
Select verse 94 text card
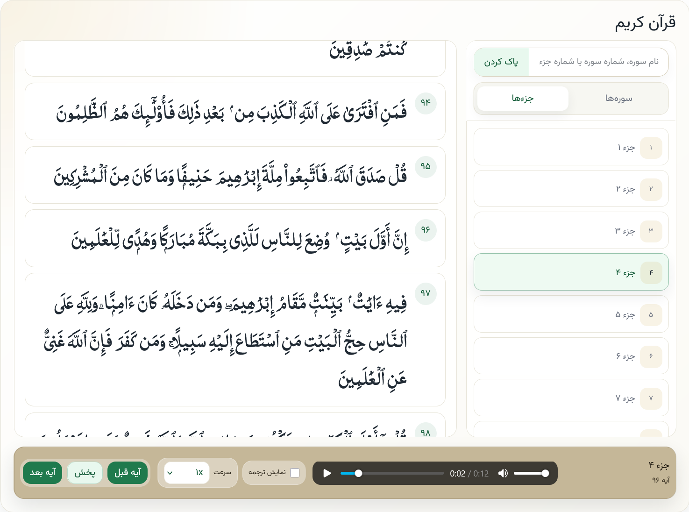pyautogui.click(x=235, y=112)
